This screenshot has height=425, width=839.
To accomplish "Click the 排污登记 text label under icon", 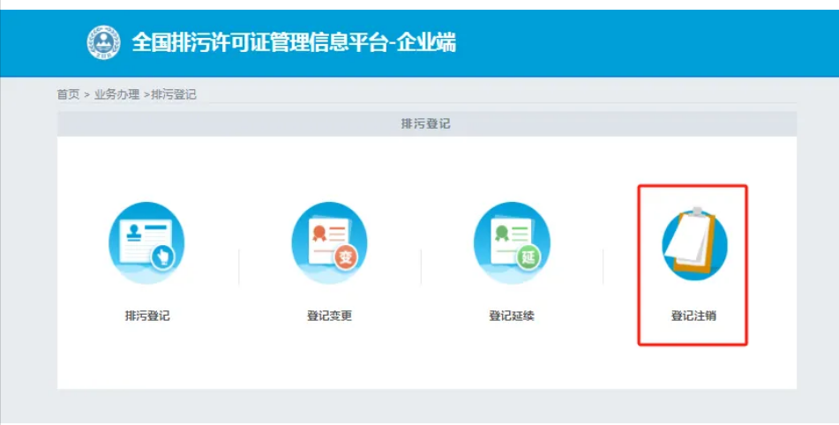I will click(146, 316).
